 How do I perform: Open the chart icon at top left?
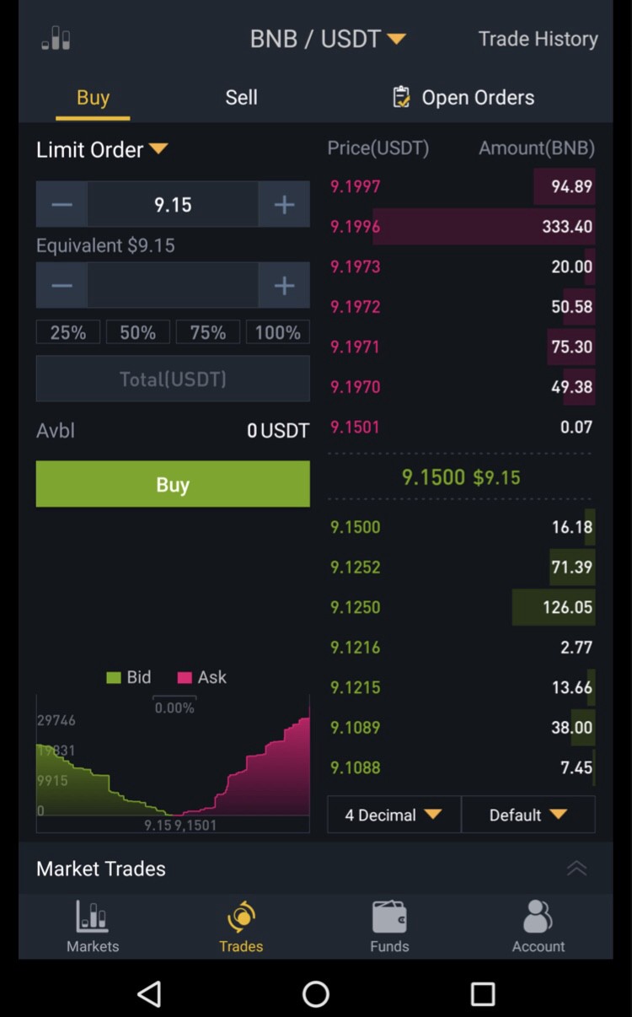(56, 38)
